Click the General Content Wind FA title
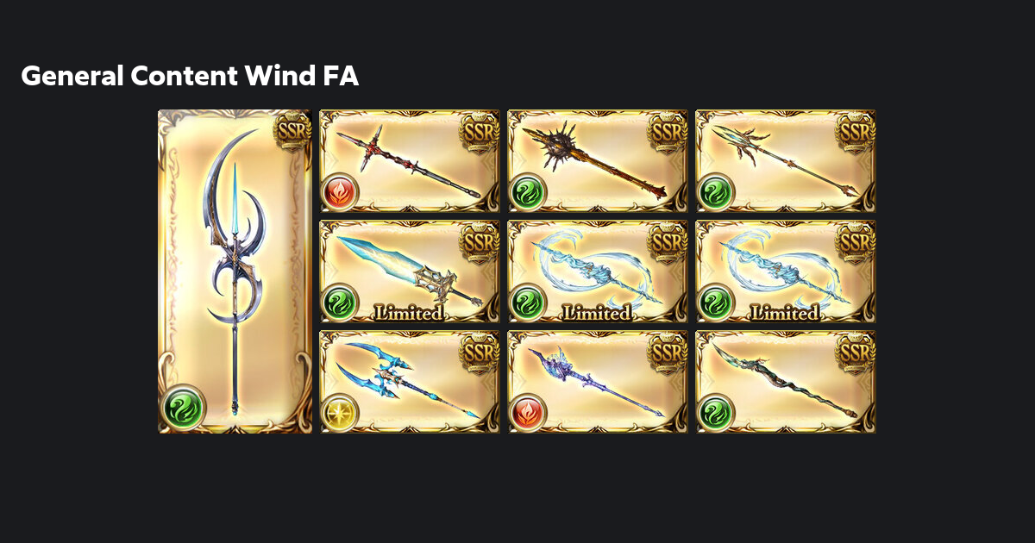This screenshot has height=543, width=1035. [190, 77]
